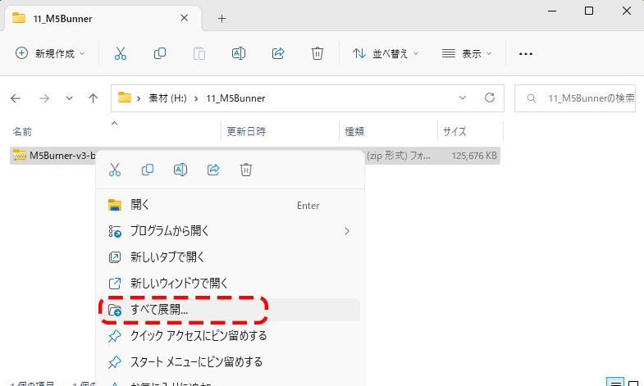Switch to the details view icon in the status bar
The height and width of the screenshot is (386, 644).
coord(615,383)
